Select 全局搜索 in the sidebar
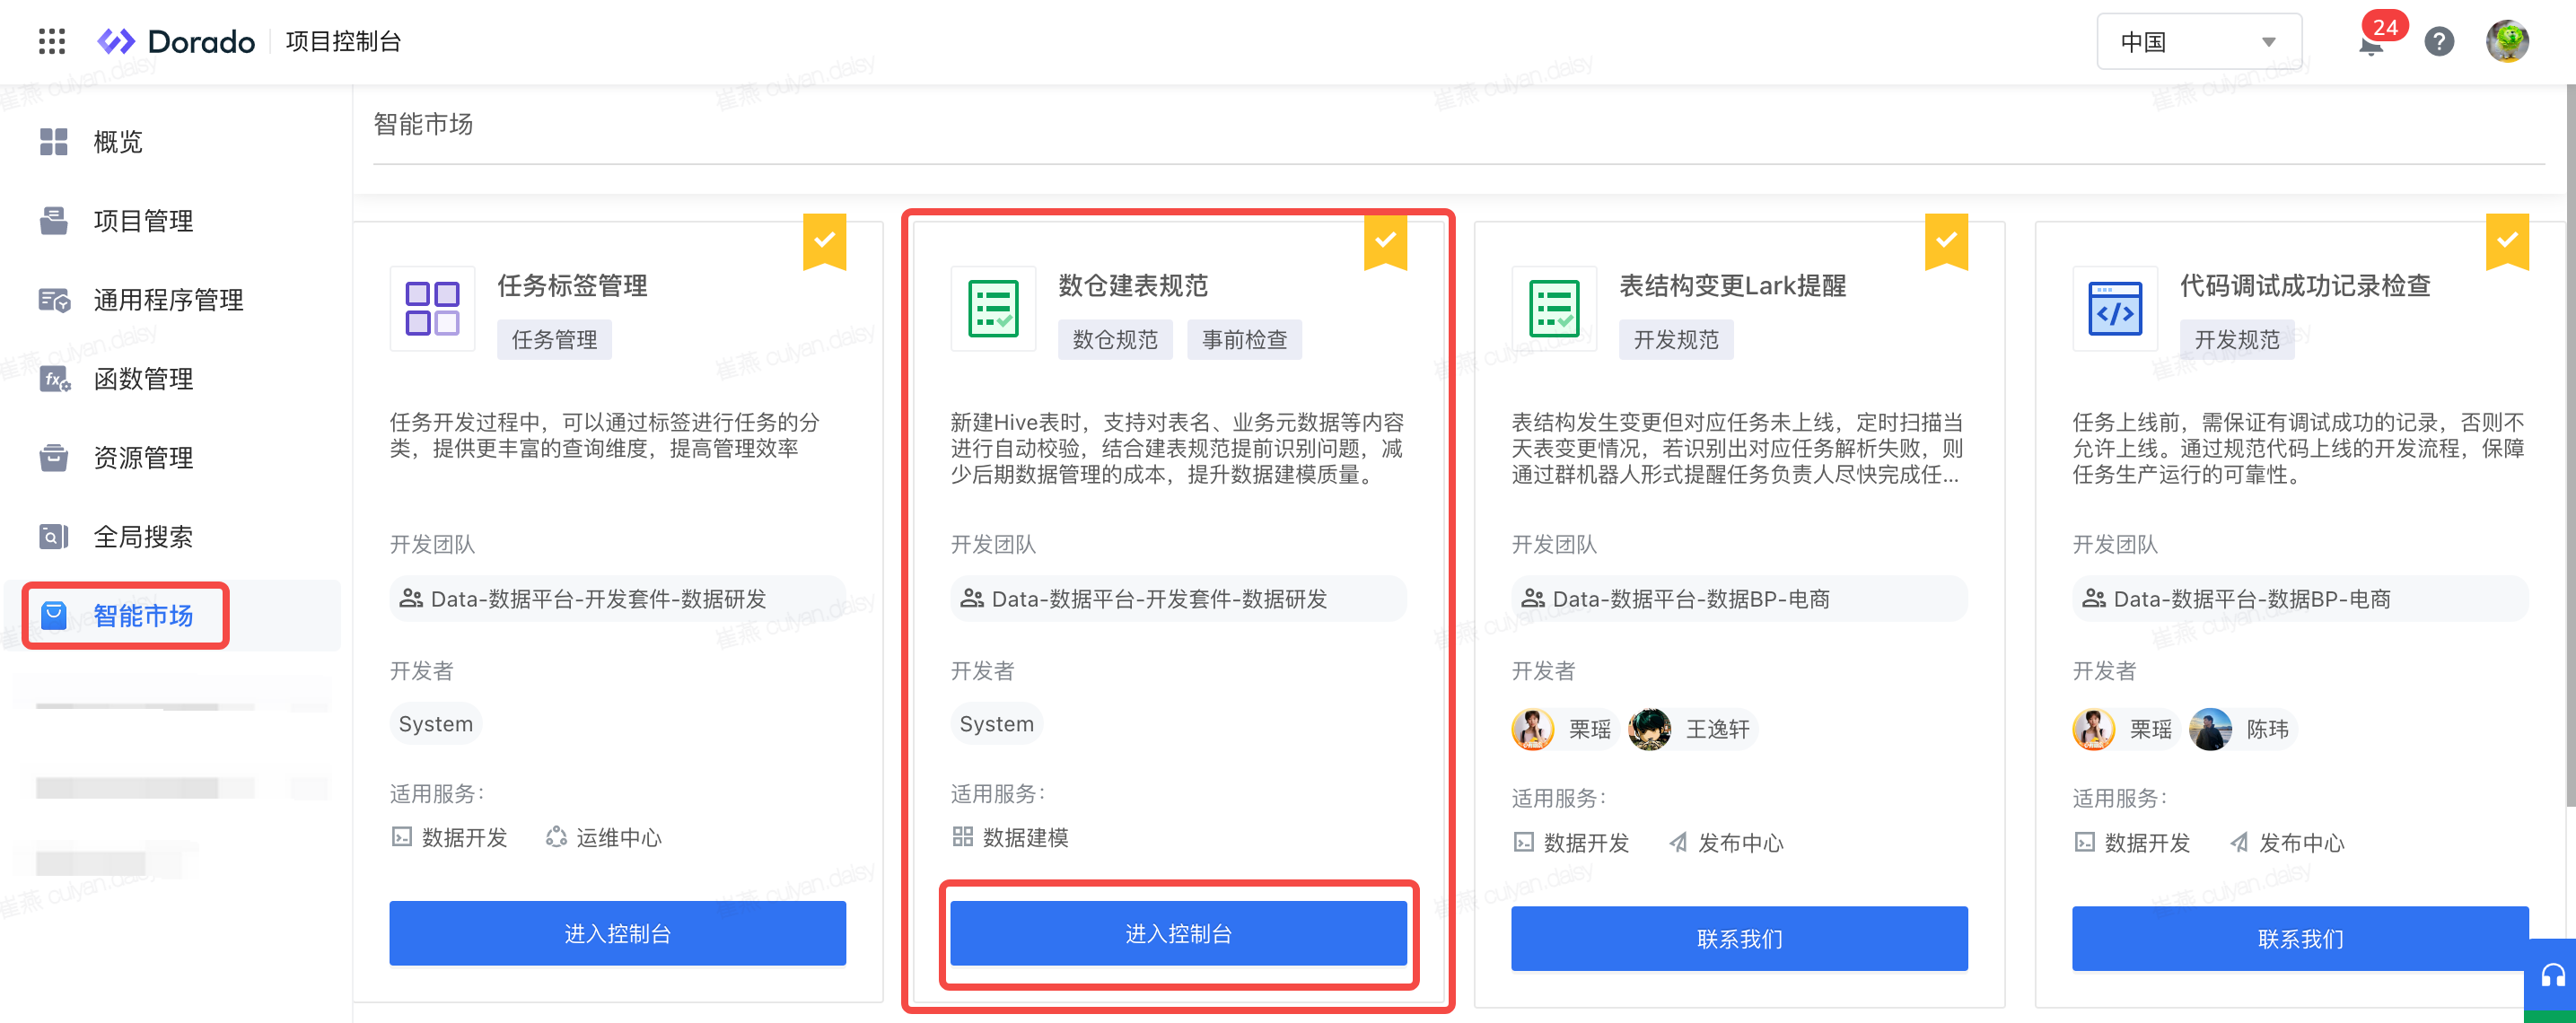 tap(143, 537)
